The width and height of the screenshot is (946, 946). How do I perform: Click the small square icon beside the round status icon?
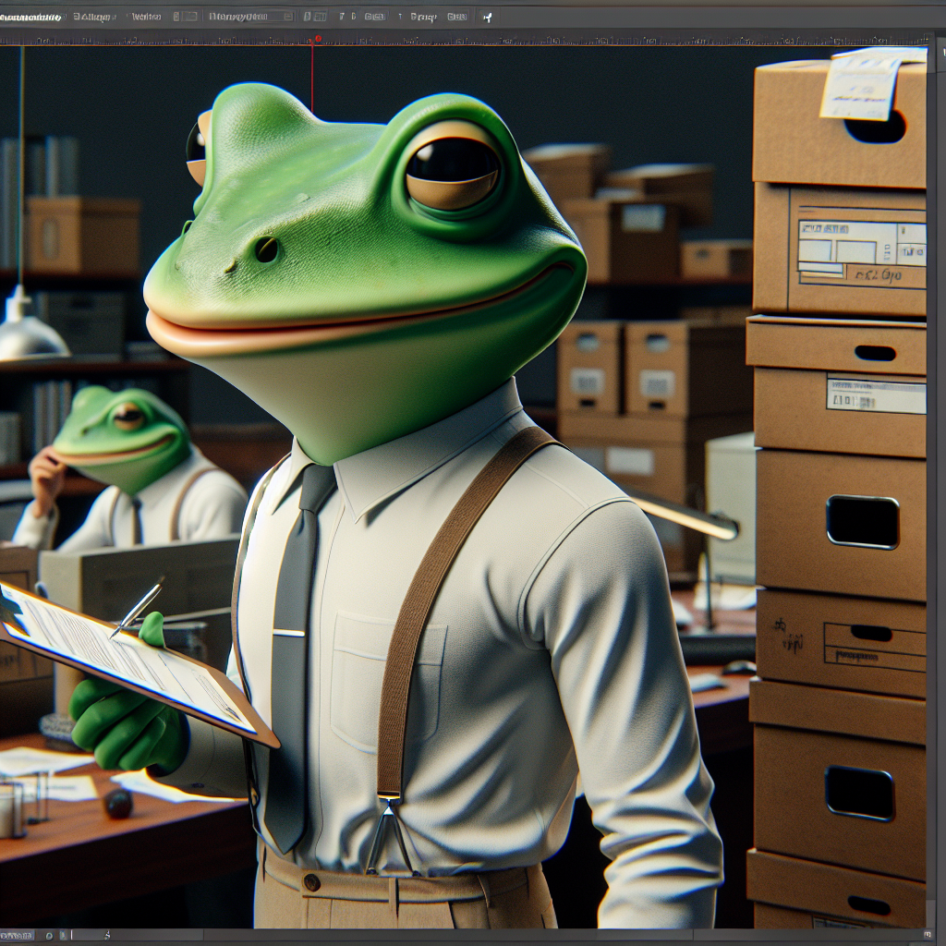pyautogui.click(x=61, y=936)
